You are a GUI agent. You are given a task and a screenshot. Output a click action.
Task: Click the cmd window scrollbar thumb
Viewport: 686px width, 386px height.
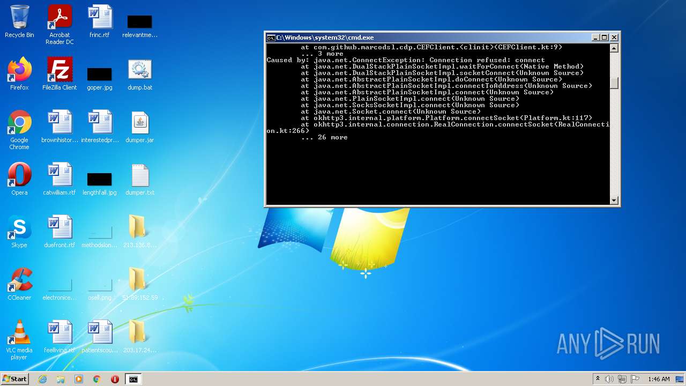click(x=614, y=83)
